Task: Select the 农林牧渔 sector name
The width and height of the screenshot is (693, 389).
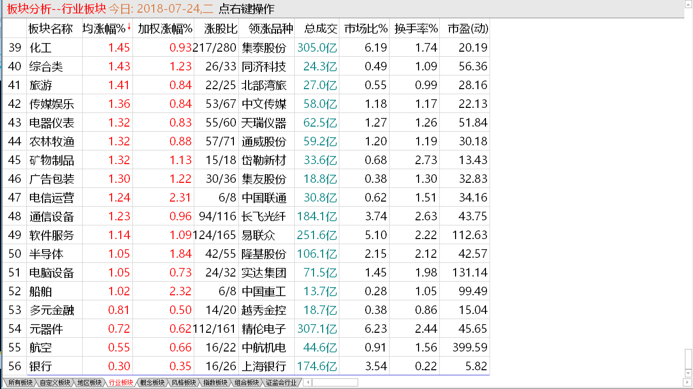Action: click(x=52, y=141)
